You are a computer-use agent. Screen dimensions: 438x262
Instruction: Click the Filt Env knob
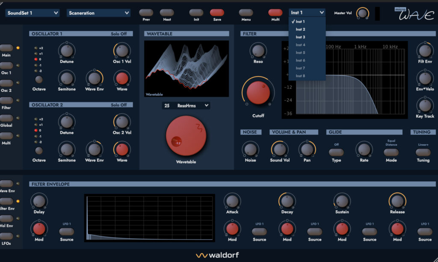(424, 51)
